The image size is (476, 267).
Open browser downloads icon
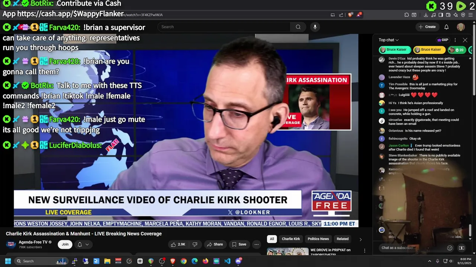(x=426, y=15)
